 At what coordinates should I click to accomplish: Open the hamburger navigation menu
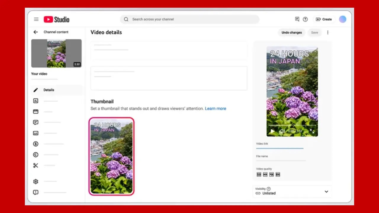36,19
